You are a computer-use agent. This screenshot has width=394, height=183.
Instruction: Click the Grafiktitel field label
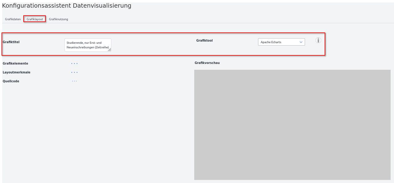coord(11,42)
